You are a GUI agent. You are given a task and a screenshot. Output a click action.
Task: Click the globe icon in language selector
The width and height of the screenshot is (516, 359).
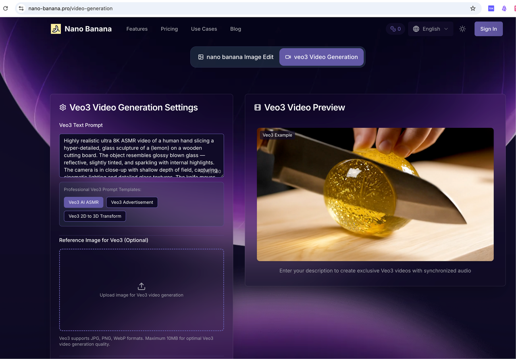[416, 29]
